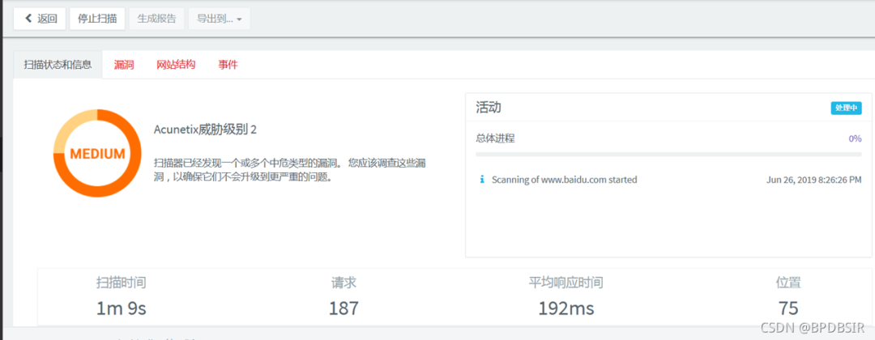
Task: Click the locations value 75
Action: (788, 308)
